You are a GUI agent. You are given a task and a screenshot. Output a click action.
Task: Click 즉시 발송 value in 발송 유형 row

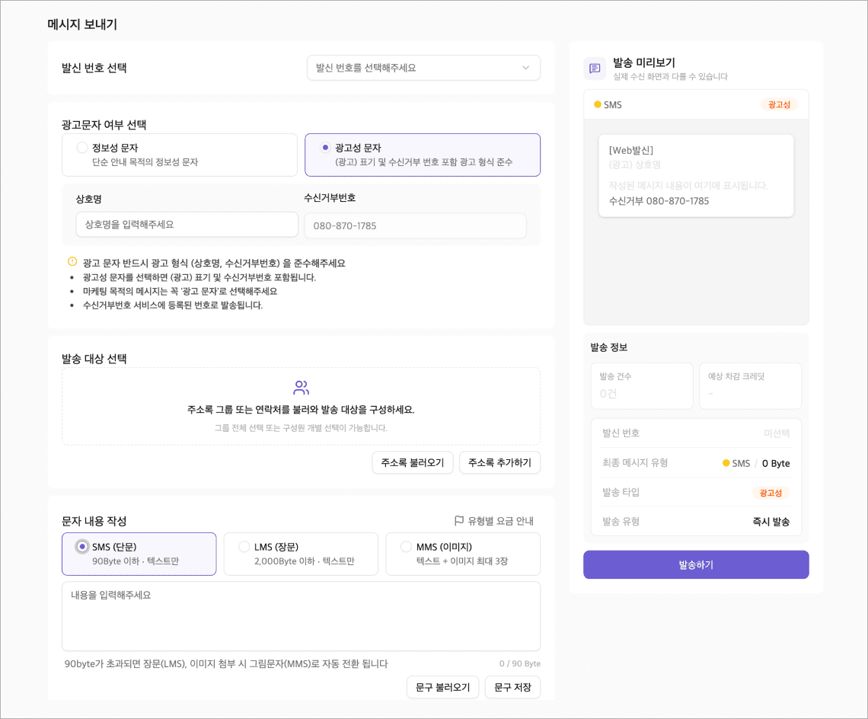pos(771,522)
